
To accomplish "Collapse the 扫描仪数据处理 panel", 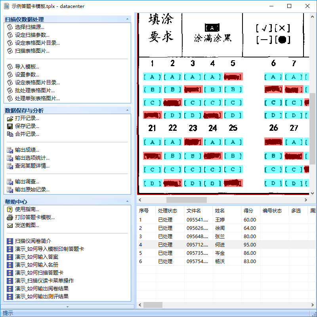I will tap(127, 19).
